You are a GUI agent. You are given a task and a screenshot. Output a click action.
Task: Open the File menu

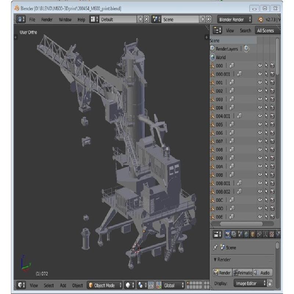click(x=32, y=20)
